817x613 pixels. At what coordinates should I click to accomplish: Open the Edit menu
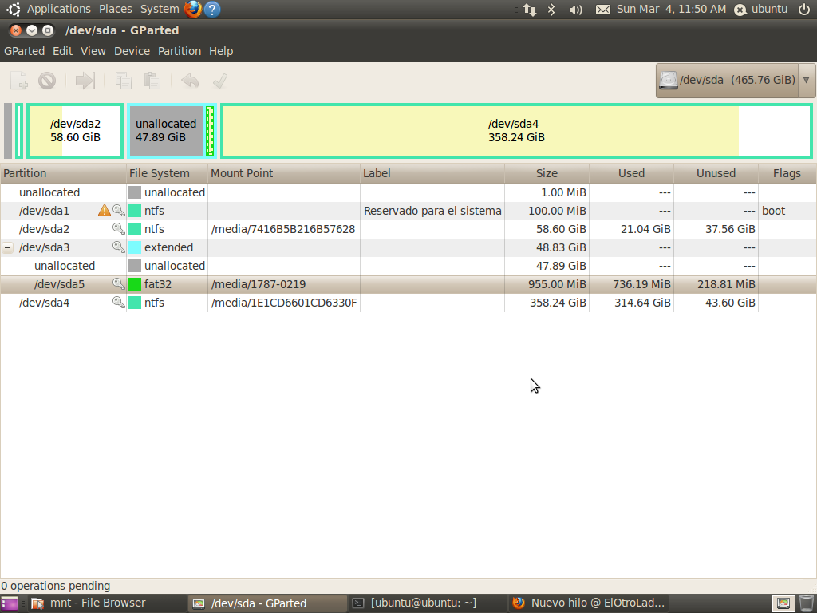coord(62,51)
